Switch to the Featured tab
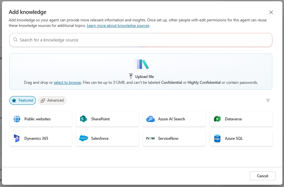Viewport: 284px width, 187px height. pyautogui.click(x=23, y=100)
